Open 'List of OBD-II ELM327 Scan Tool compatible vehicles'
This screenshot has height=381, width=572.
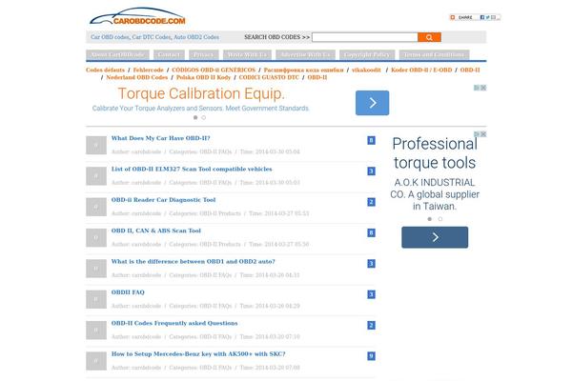coord(192,169)
